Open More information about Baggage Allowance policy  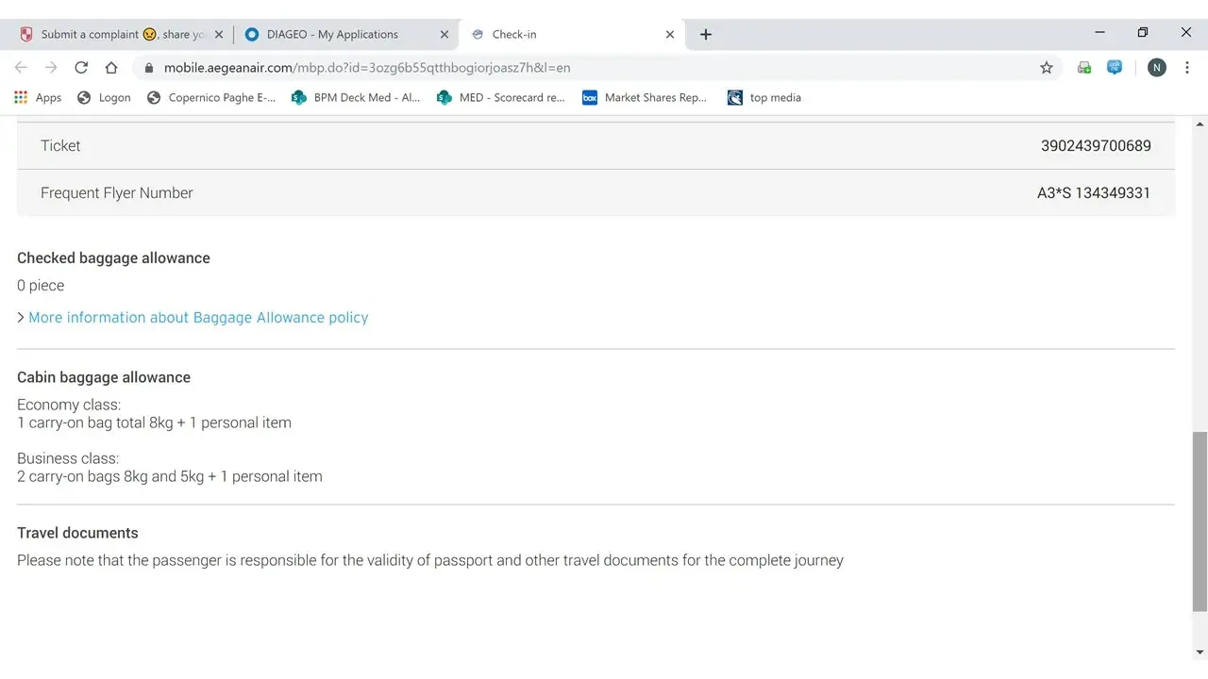(198, 318)
